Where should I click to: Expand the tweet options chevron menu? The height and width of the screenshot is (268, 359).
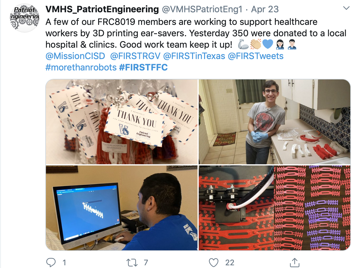[x=346, y=8]
